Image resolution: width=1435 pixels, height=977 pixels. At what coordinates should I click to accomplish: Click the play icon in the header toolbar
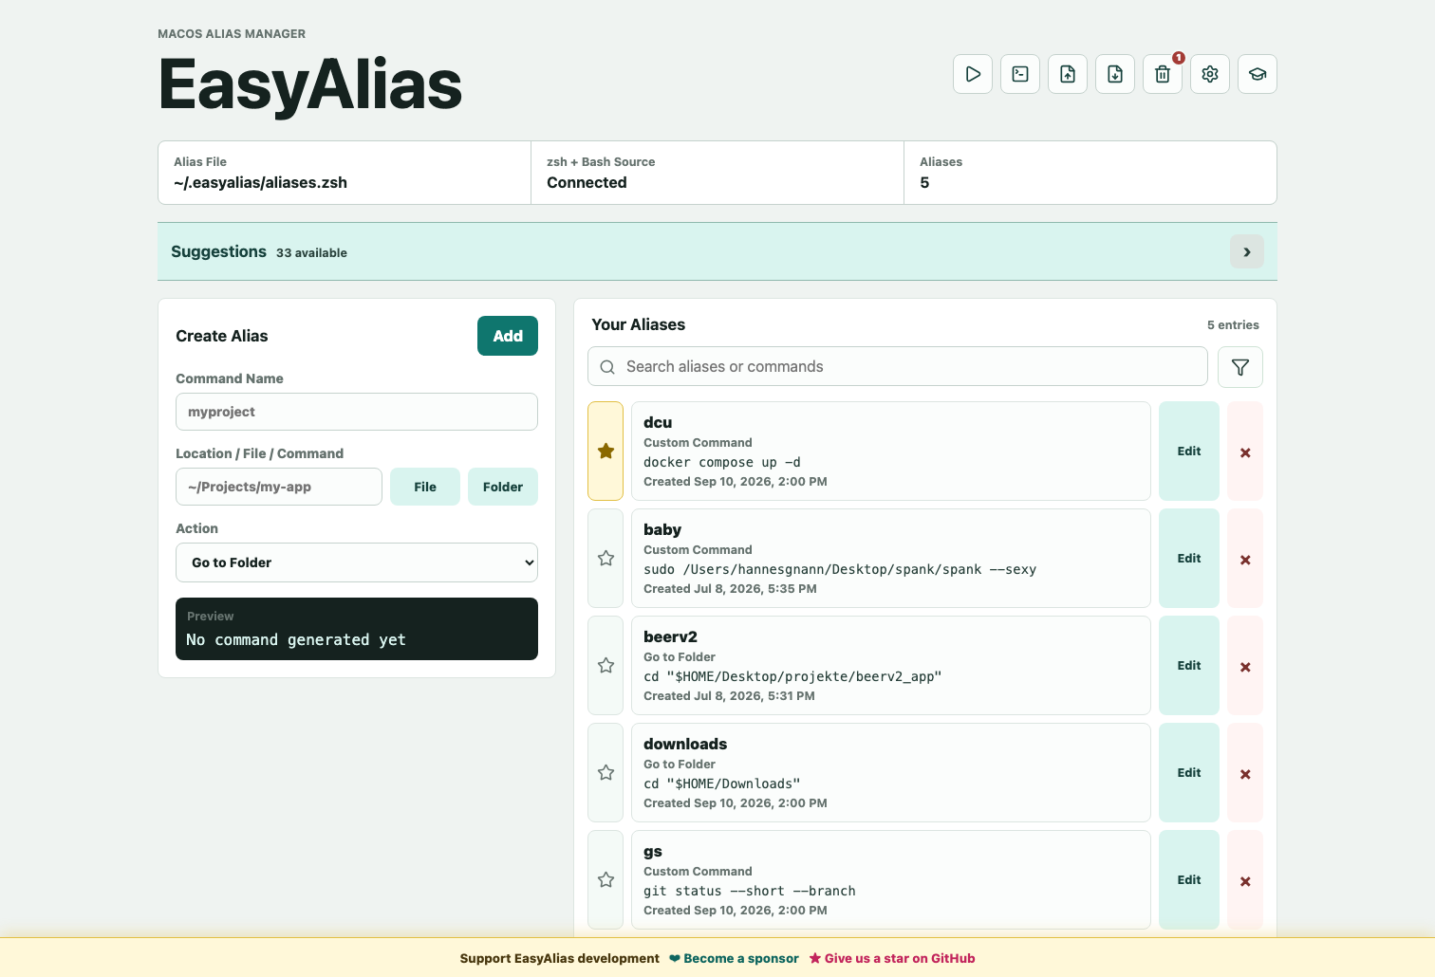coord(973,74)
